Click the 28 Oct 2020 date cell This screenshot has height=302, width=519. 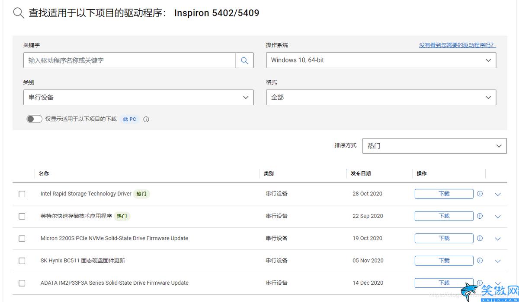367,194
